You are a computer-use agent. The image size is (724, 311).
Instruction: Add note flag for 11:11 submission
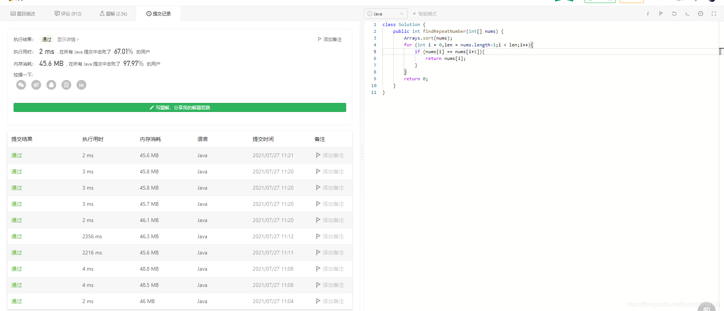click(x=330, y=253)
